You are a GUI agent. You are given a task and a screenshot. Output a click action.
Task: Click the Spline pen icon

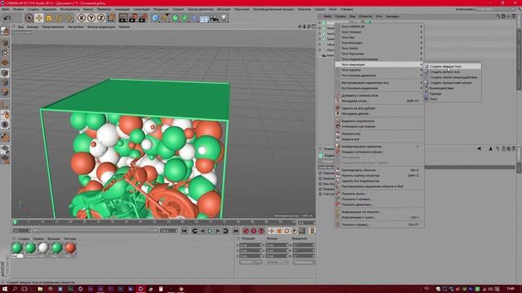pos(165,18)
